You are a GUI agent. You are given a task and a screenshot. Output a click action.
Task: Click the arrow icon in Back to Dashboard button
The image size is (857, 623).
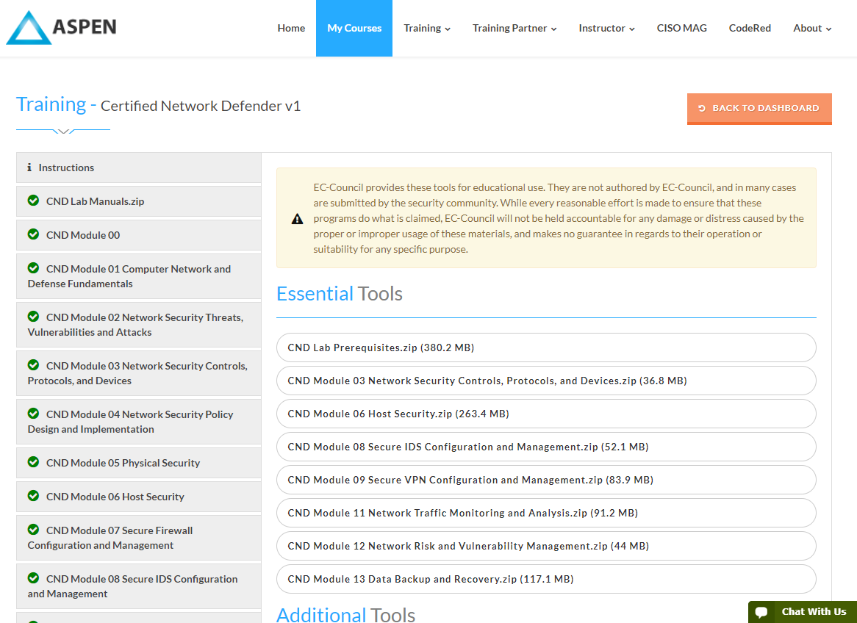pos(703,108)
